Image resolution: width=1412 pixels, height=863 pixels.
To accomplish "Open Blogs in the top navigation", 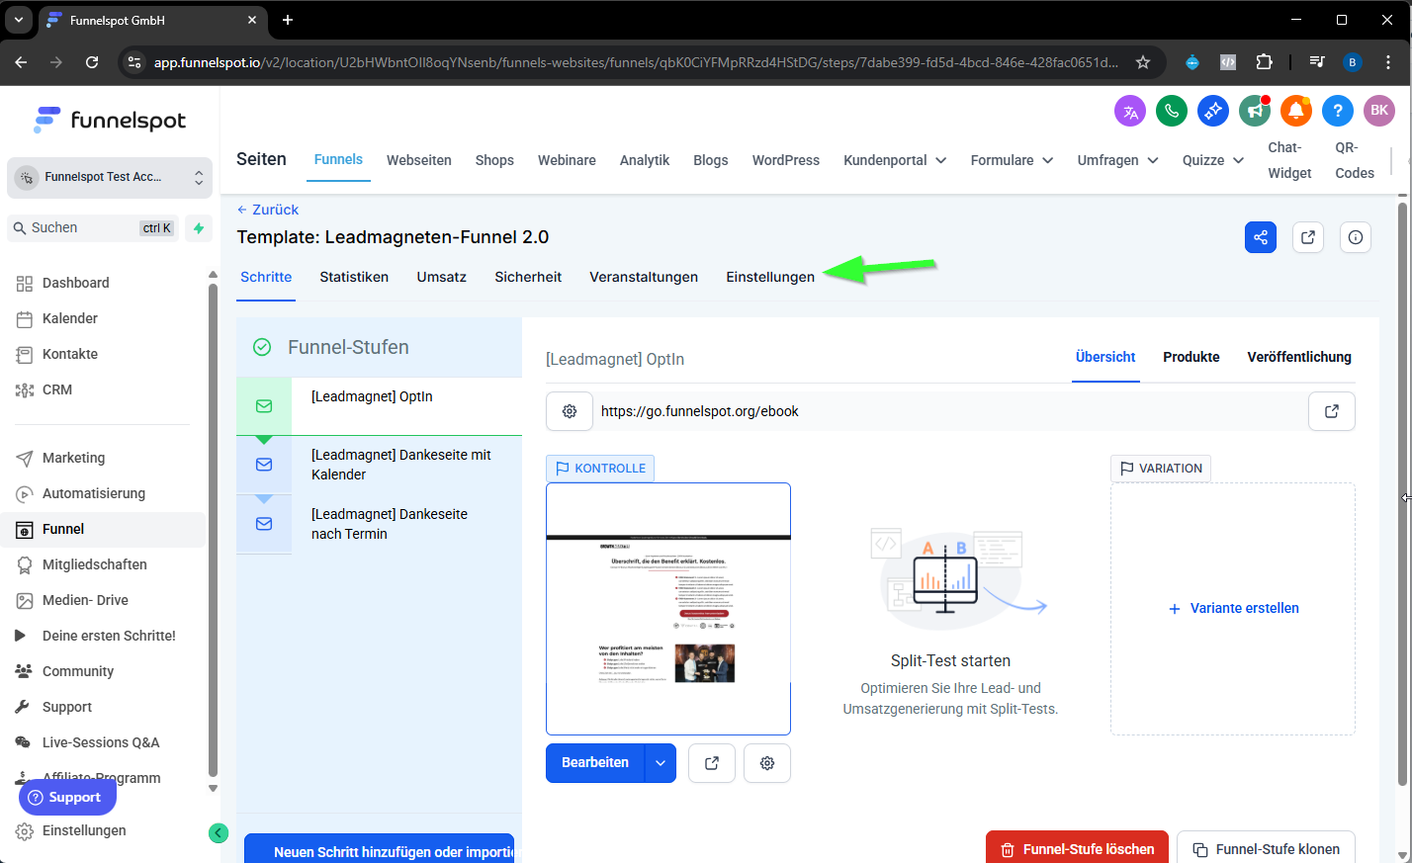I will click(710, 160).
